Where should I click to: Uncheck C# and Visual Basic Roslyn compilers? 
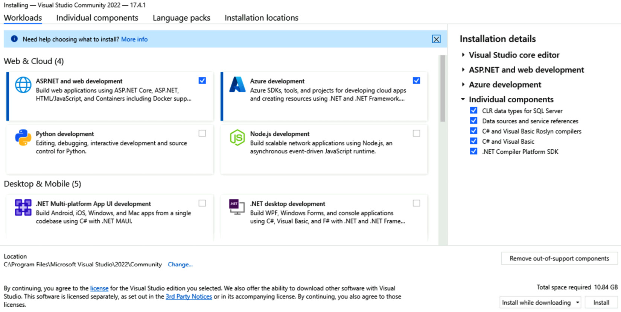coord(473,130)
